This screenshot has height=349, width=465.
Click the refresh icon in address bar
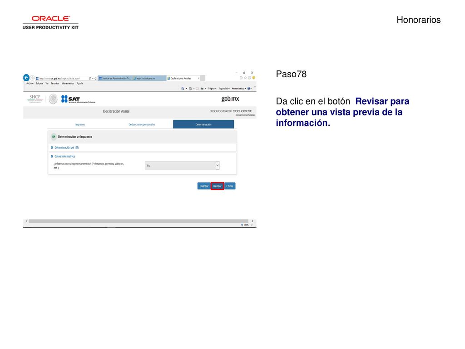pos(95,78)
